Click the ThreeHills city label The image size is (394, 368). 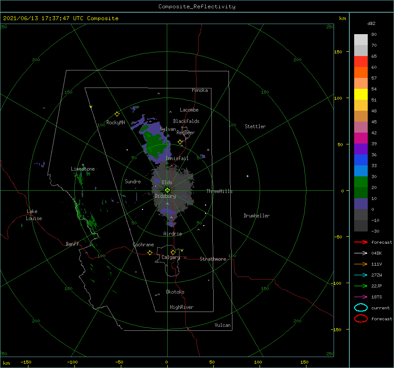219,191
